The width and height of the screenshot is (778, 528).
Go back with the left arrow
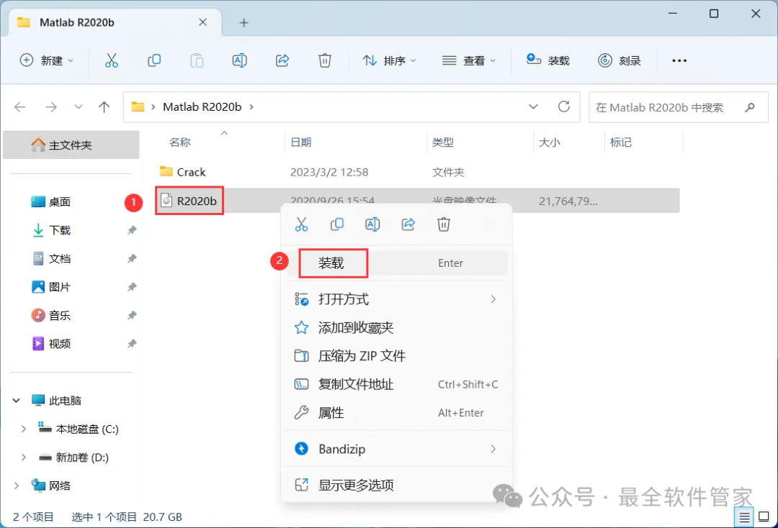pyautogui.click(x=20, y=107)
